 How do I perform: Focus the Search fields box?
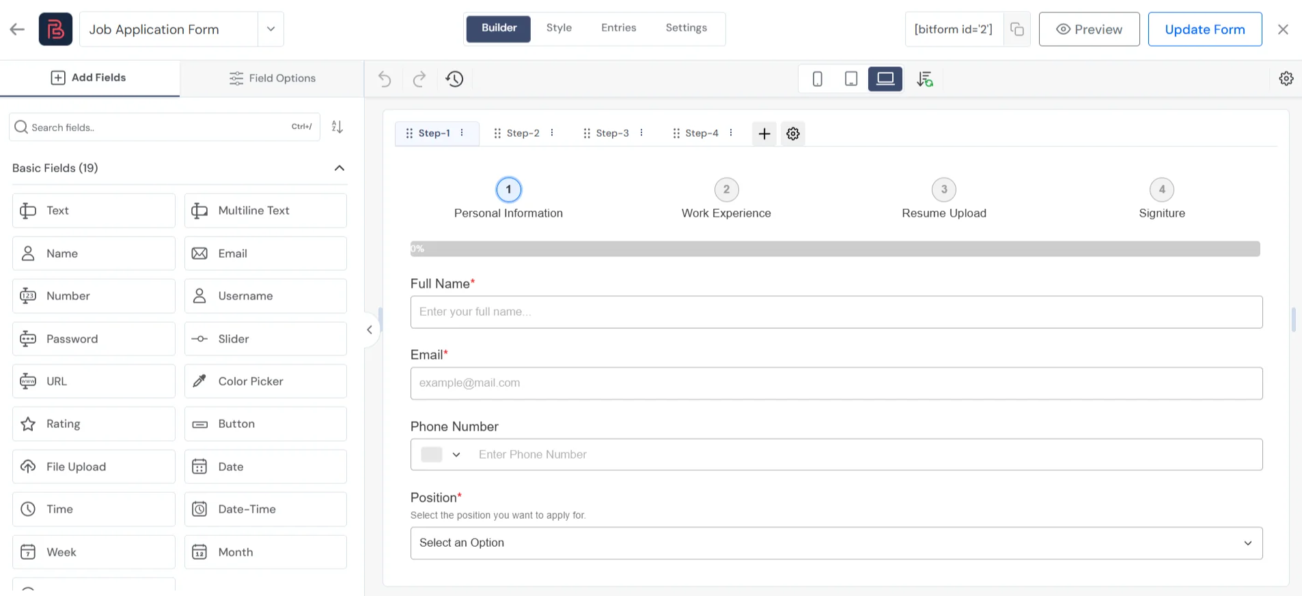[x=165, y=127]
